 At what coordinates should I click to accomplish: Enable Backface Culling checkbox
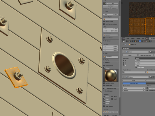coord(104,83)
